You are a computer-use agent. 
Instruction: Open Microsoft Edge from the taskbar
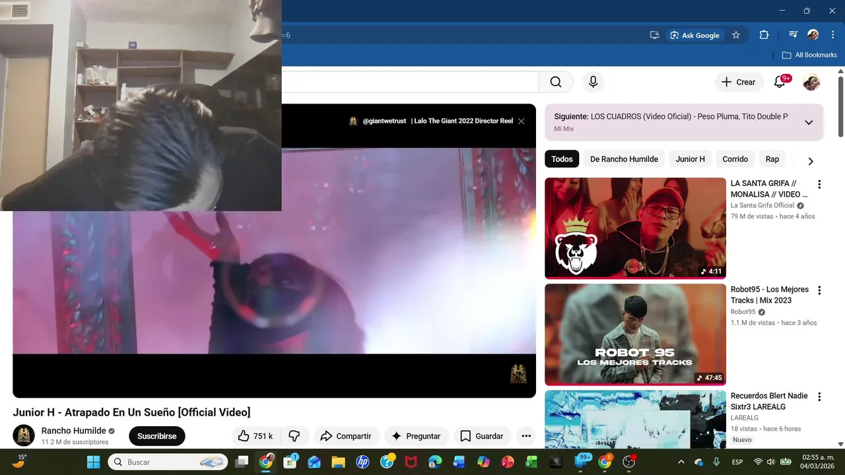(x=434, y=462)
